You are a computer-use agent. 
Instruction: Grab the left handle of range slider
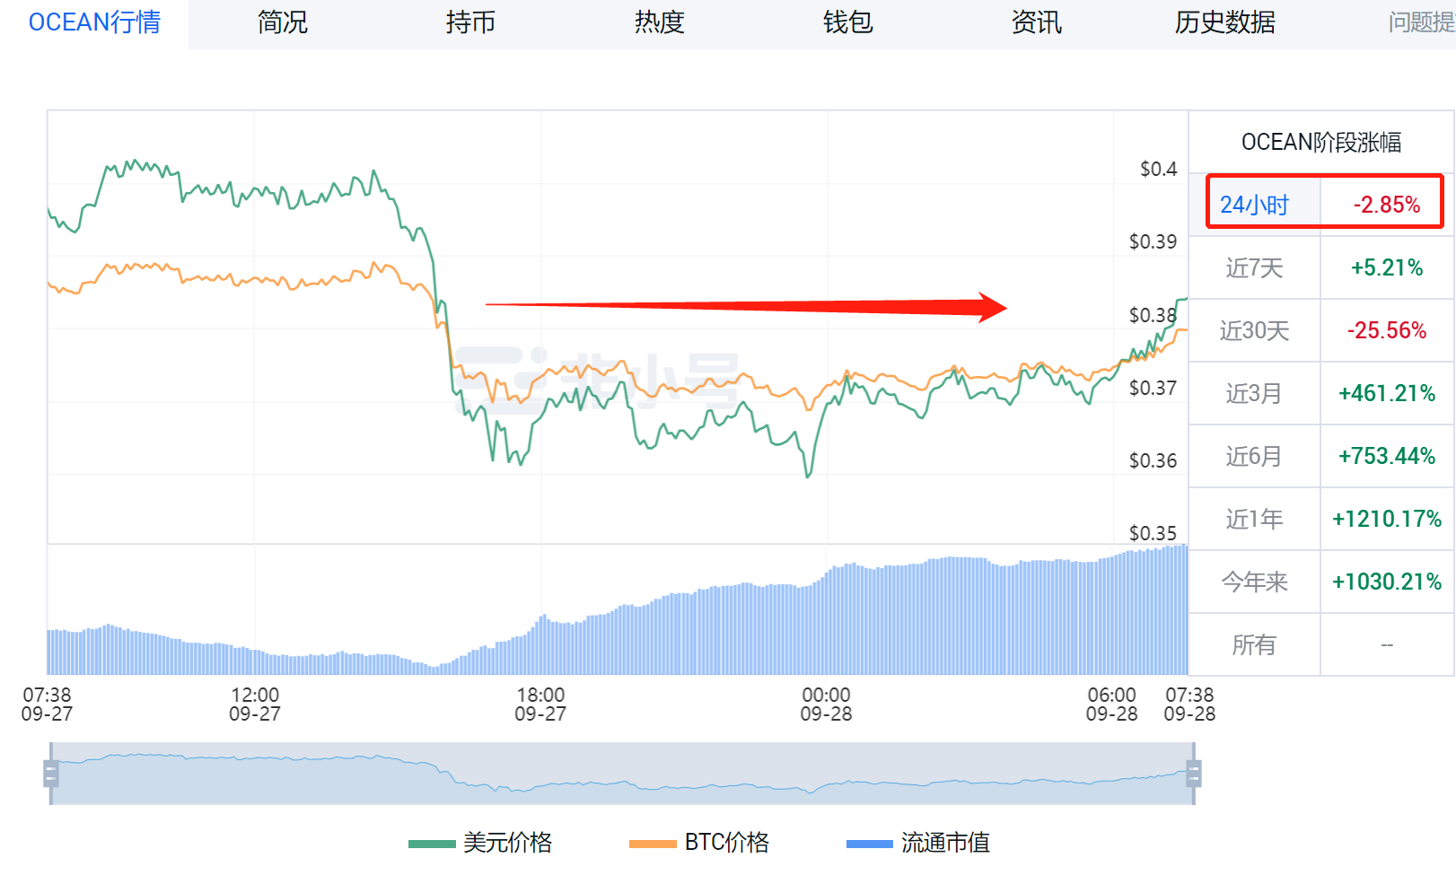[51, 774]
